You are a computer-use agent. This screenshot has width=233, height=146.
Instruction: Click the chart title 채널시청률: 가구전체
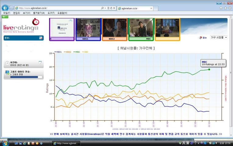point(136,48)
